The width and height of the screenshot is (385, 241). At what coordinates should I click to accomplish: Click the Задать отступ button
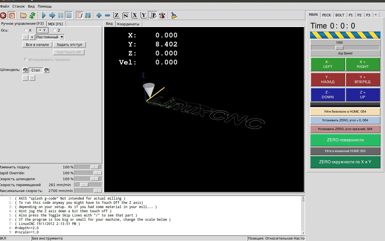tap(69, 44)
